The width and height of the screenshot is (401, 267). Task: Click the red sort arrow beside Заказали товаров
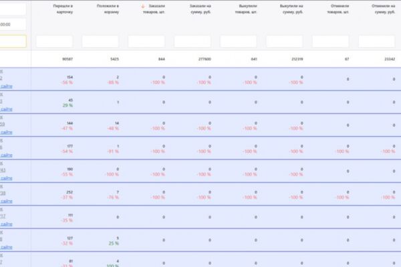(x=143, y=6)
